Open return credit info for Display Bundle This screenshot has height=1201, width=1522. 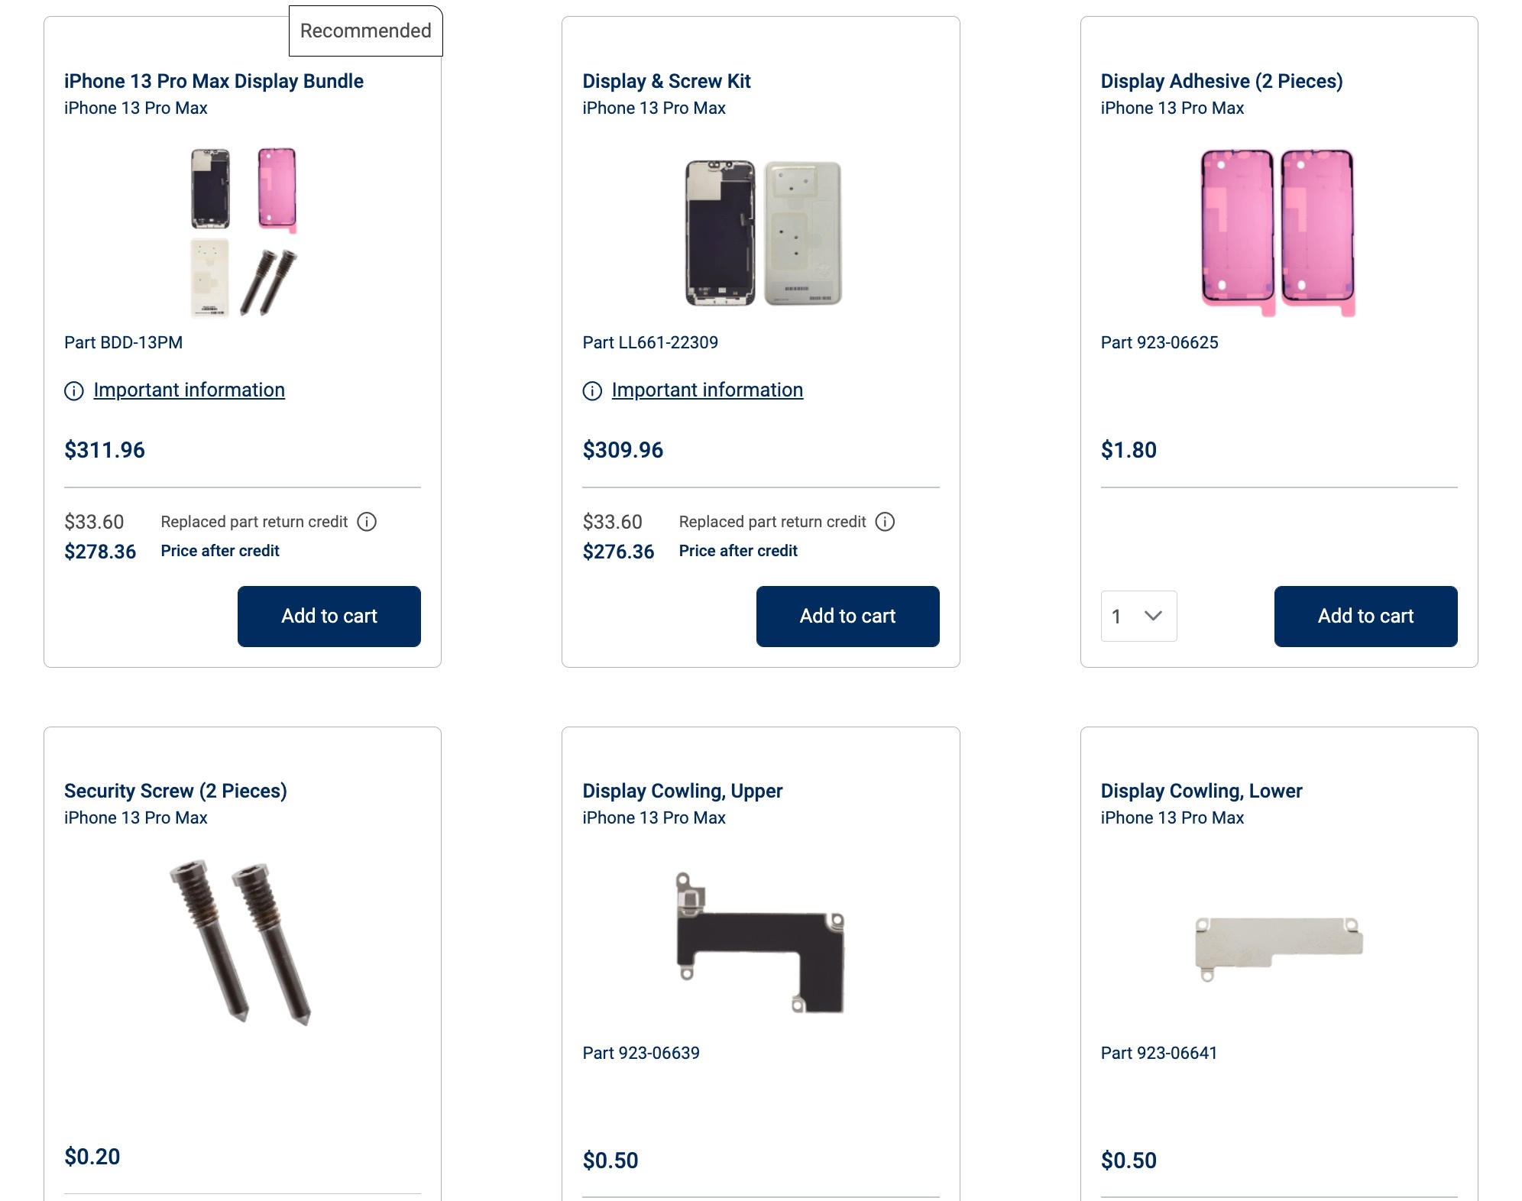(x=367, y=522)
